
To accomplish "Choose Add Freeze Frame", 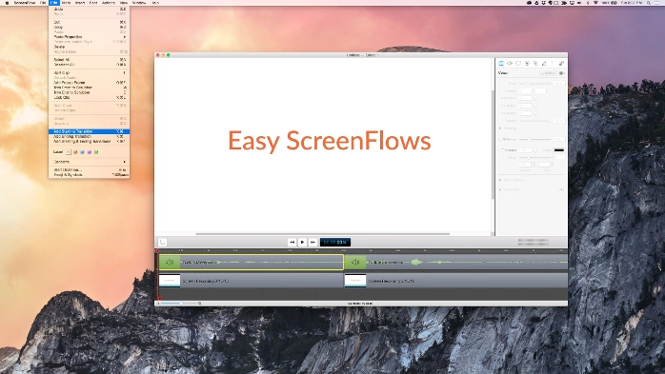I will 89,83.
